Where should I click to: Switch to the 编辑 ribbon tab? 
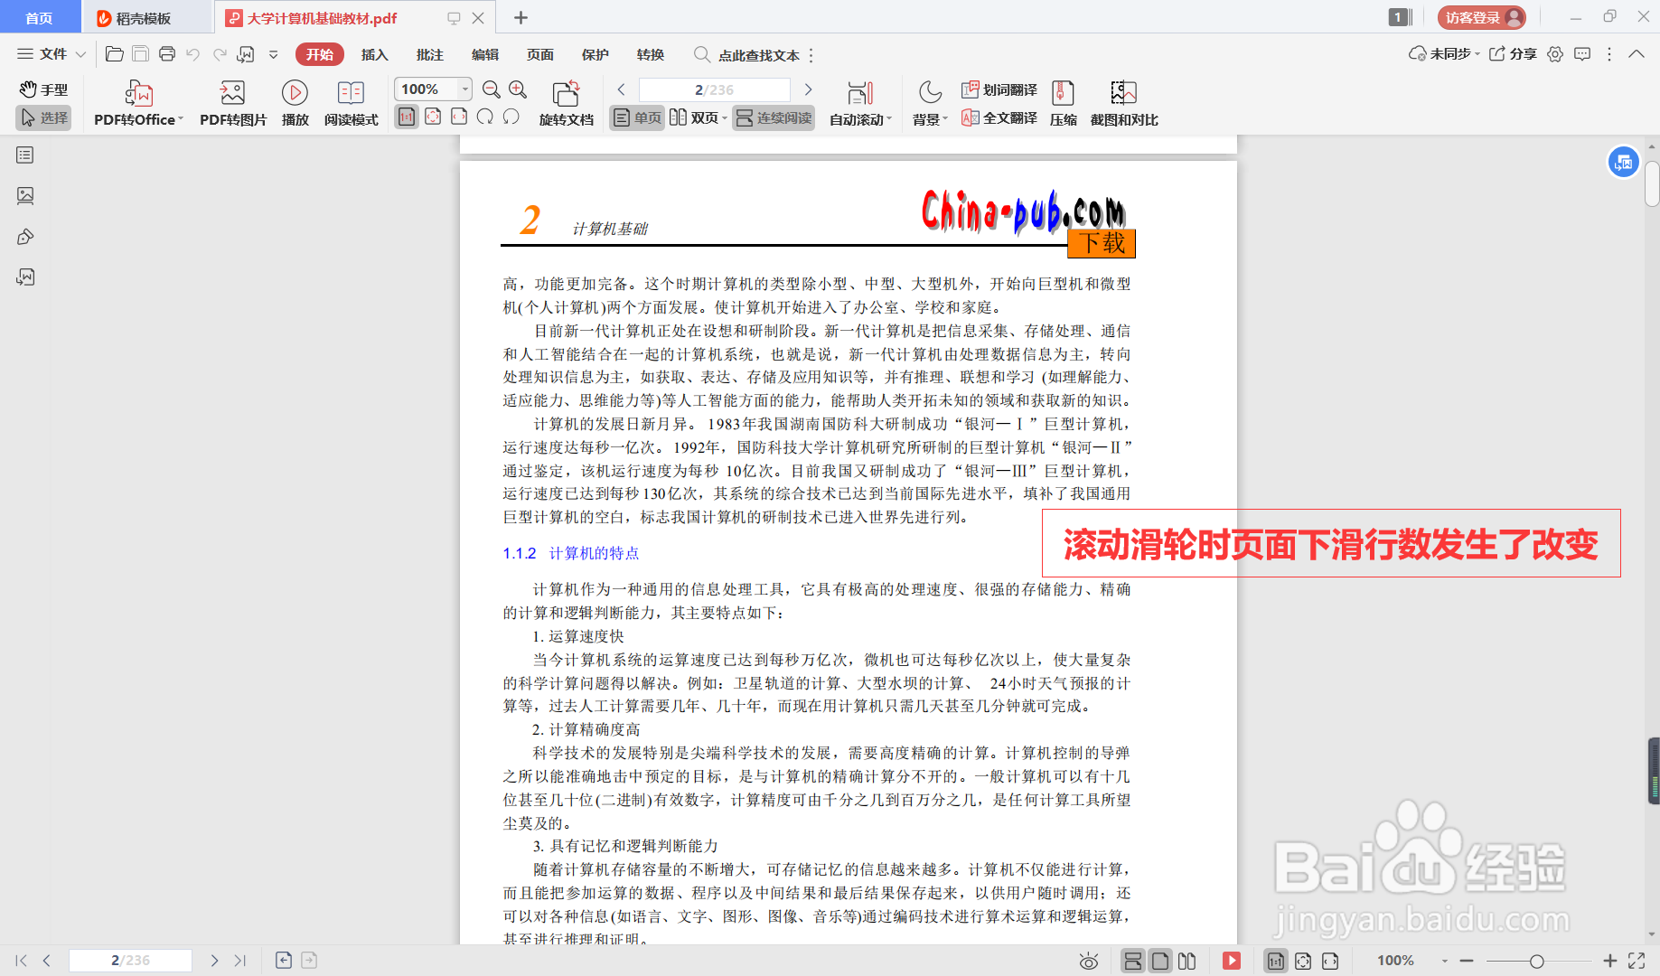pyautogui.click(x=484, y=54)
